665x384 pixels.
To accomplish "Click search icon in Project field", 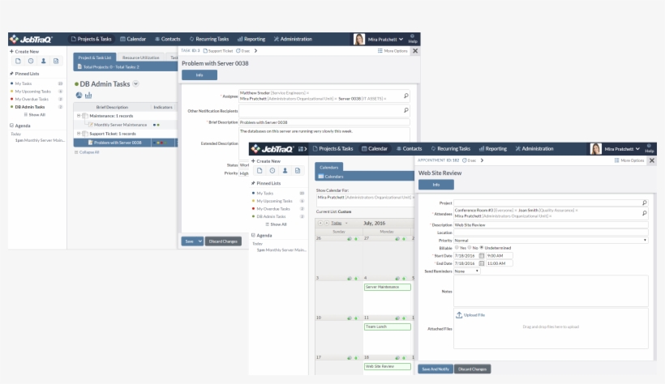I will [644, 203].
